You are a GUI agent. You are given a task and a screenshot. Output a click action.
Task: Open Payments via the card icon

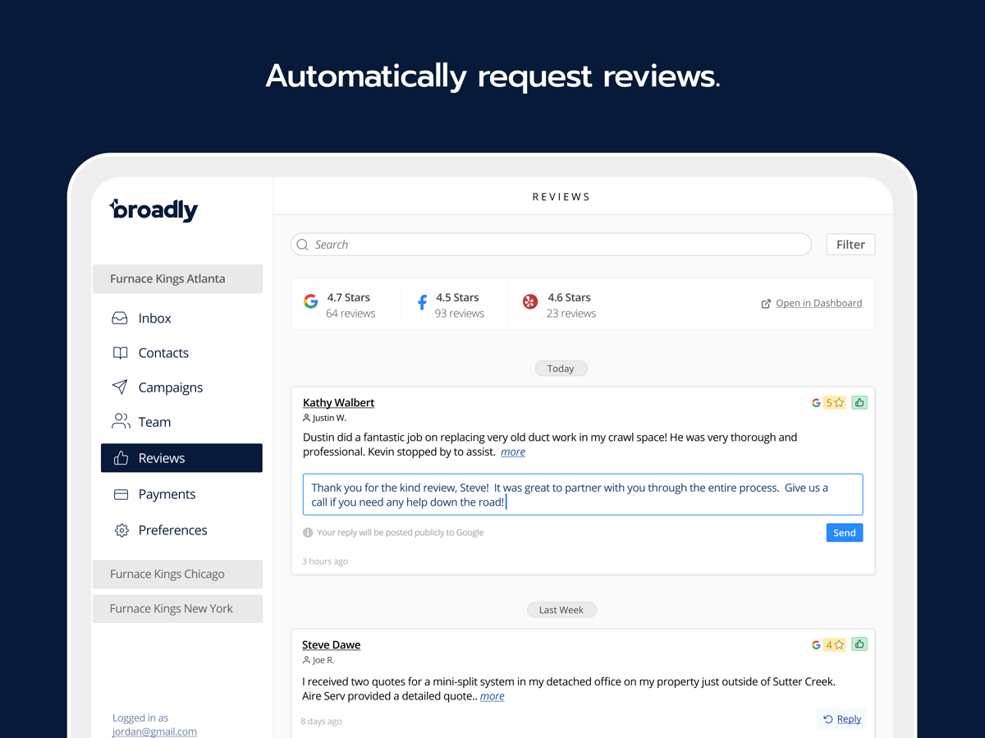[x=121, y=493]
